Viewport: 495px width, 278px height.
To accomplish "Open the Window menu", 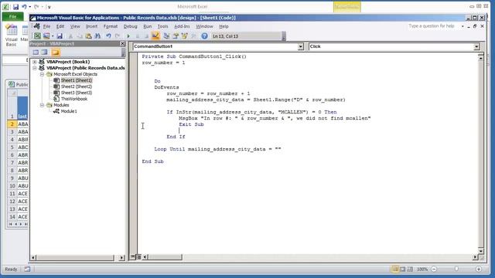I will coord(204,26).
